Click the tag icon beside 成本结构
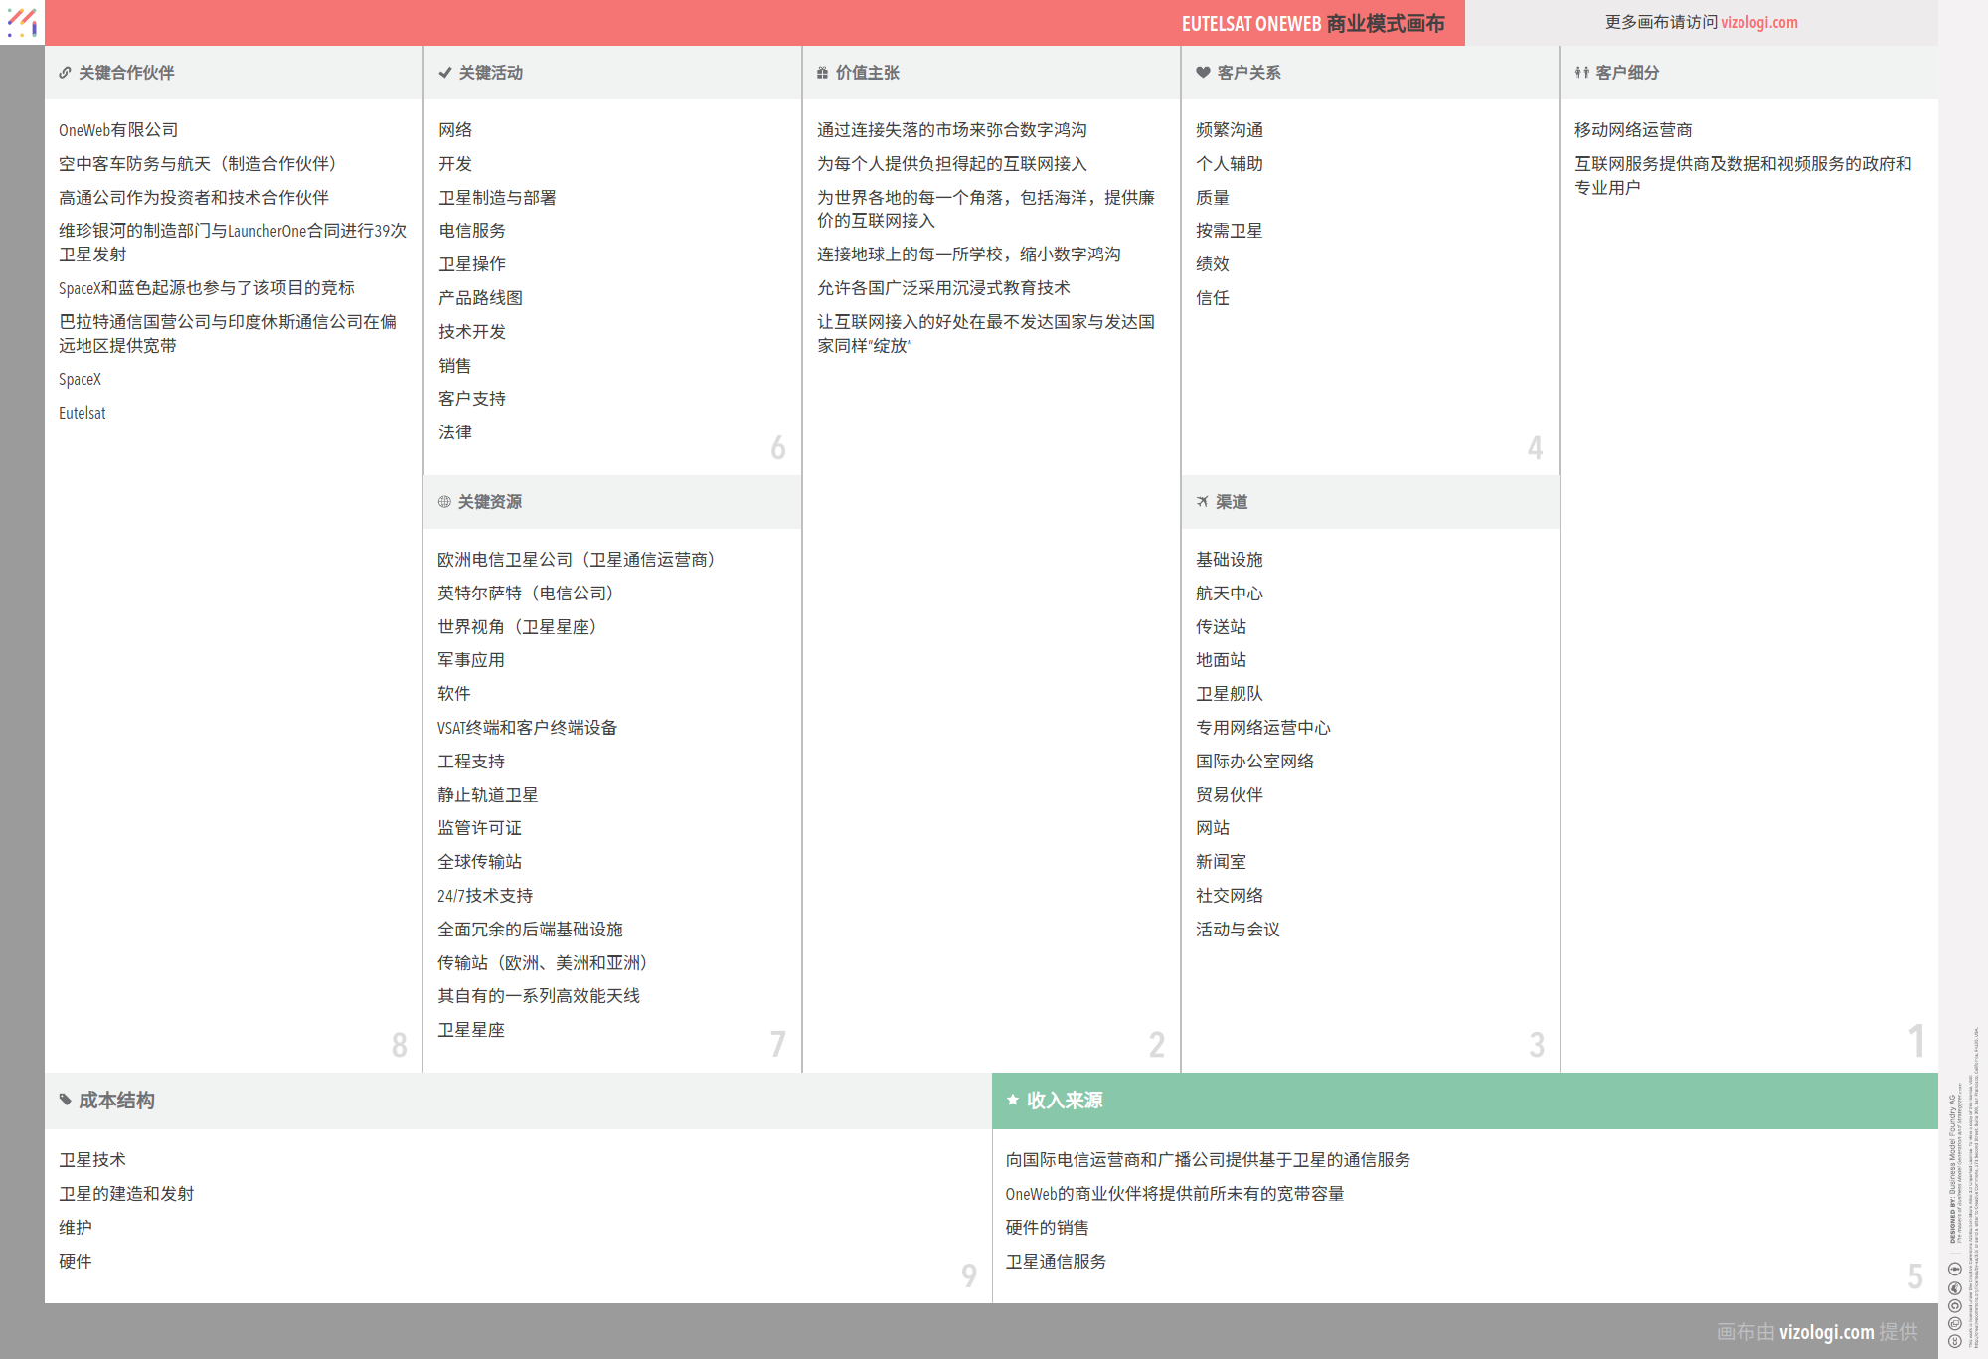1988x1359 pixels. [65, 1100]
